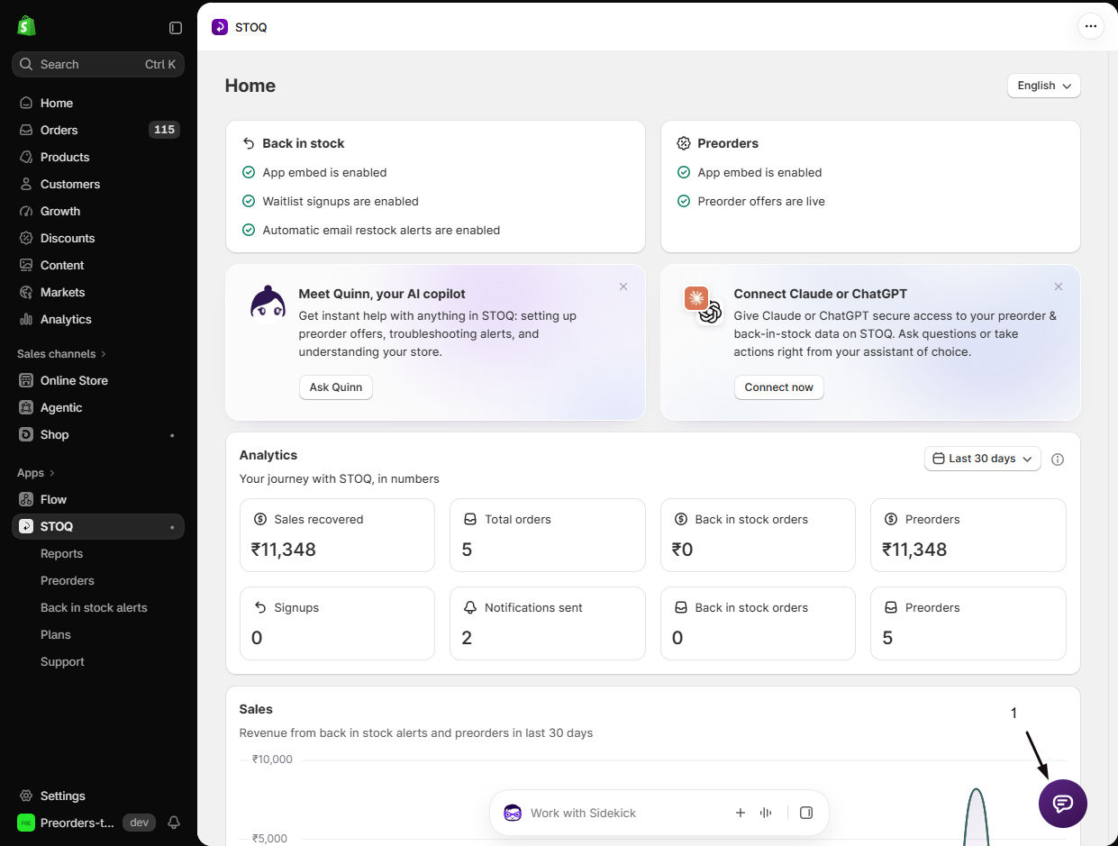The height and width of the screenshot is (846, 1118).
Task: Click the Preorders card heading at top
Action: [x=728, y=143]
